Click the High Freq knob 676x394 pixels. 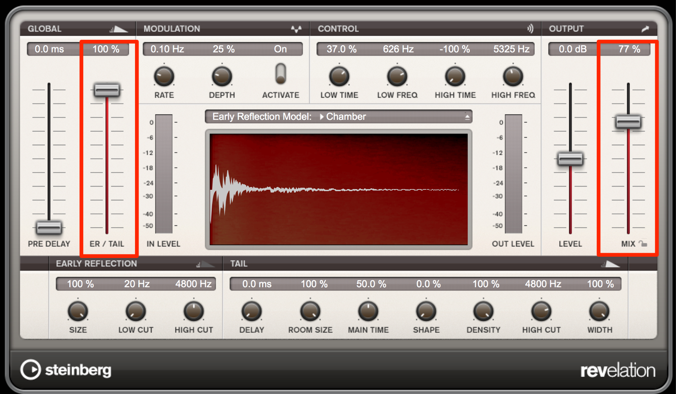point(513,76)
